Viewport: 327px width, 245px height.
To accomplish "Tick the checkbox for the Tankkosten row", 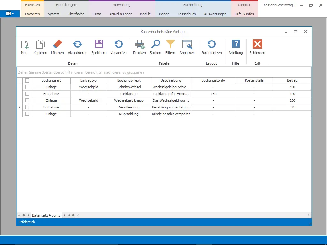I will (x=27, y=94).
